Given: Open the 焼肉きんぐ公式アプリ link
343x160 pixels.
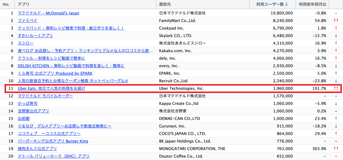Looking at the screenshot, I should click(37, 149).
